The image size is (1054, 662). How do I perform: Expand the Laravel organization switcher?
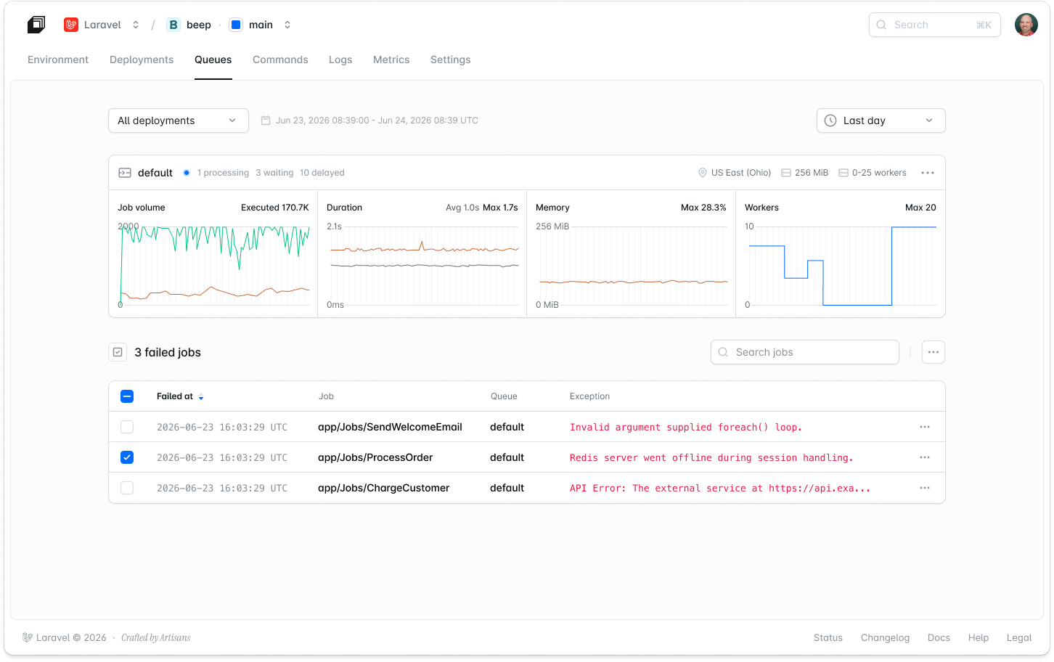136,25
